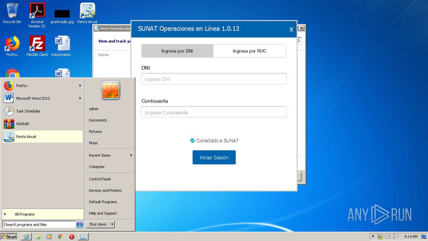
Task: Click the Action Center flag tray icon
Action: point(396,237)
